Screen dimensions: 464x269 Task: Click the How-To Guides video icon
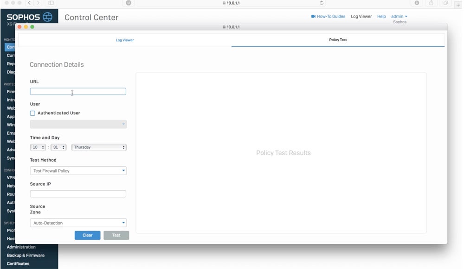click(313, 16)
